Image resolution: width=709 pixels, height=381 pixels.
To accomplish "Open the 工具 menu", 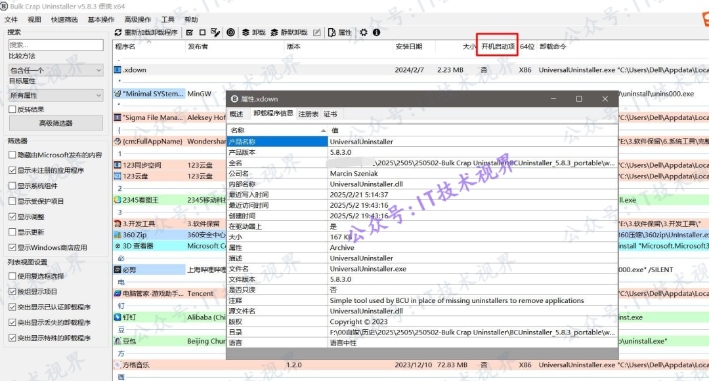I will pos(168,20).
